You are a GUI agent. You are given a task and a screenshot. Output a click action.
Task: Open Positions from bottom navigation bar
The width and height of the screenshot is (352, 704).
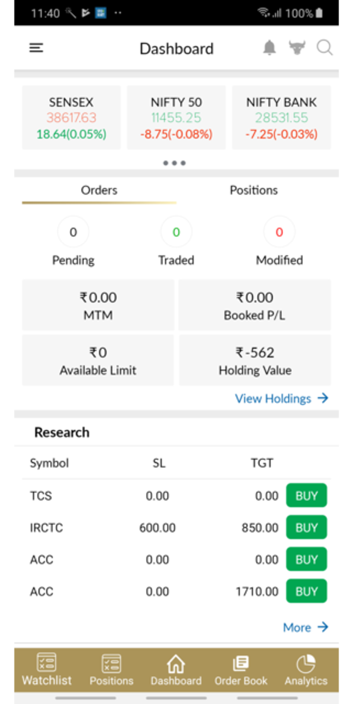click(111, 669)
